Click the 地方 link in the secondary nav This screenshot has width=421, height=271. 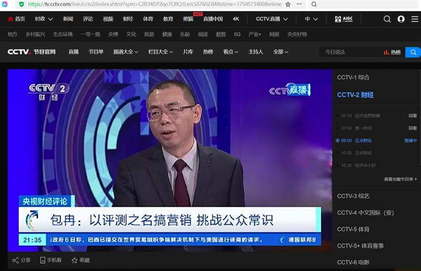point(12,34)
